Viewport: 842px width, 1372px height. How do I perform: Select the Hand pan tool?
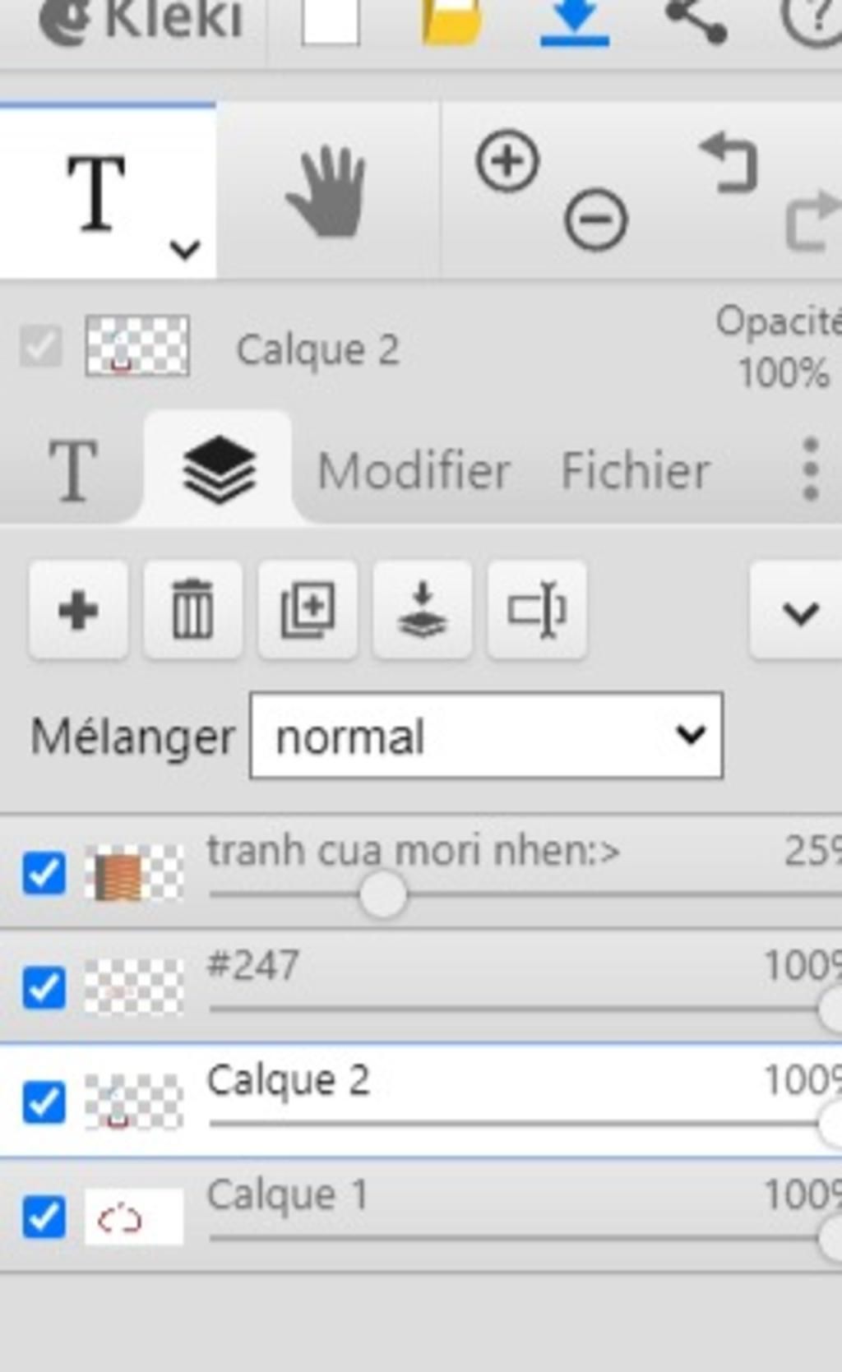coord(326,191)
